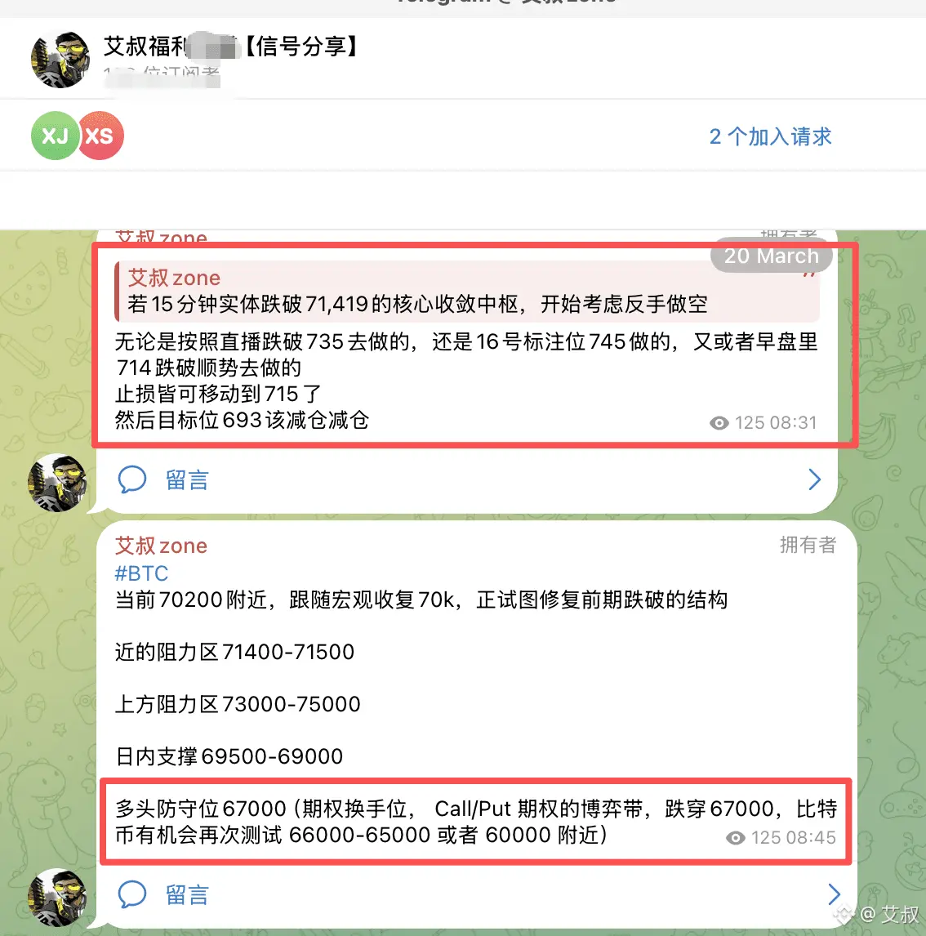The image size is (926, 936).
Task: Click the 20 March date badge
Action: click(x=771, y=256)
